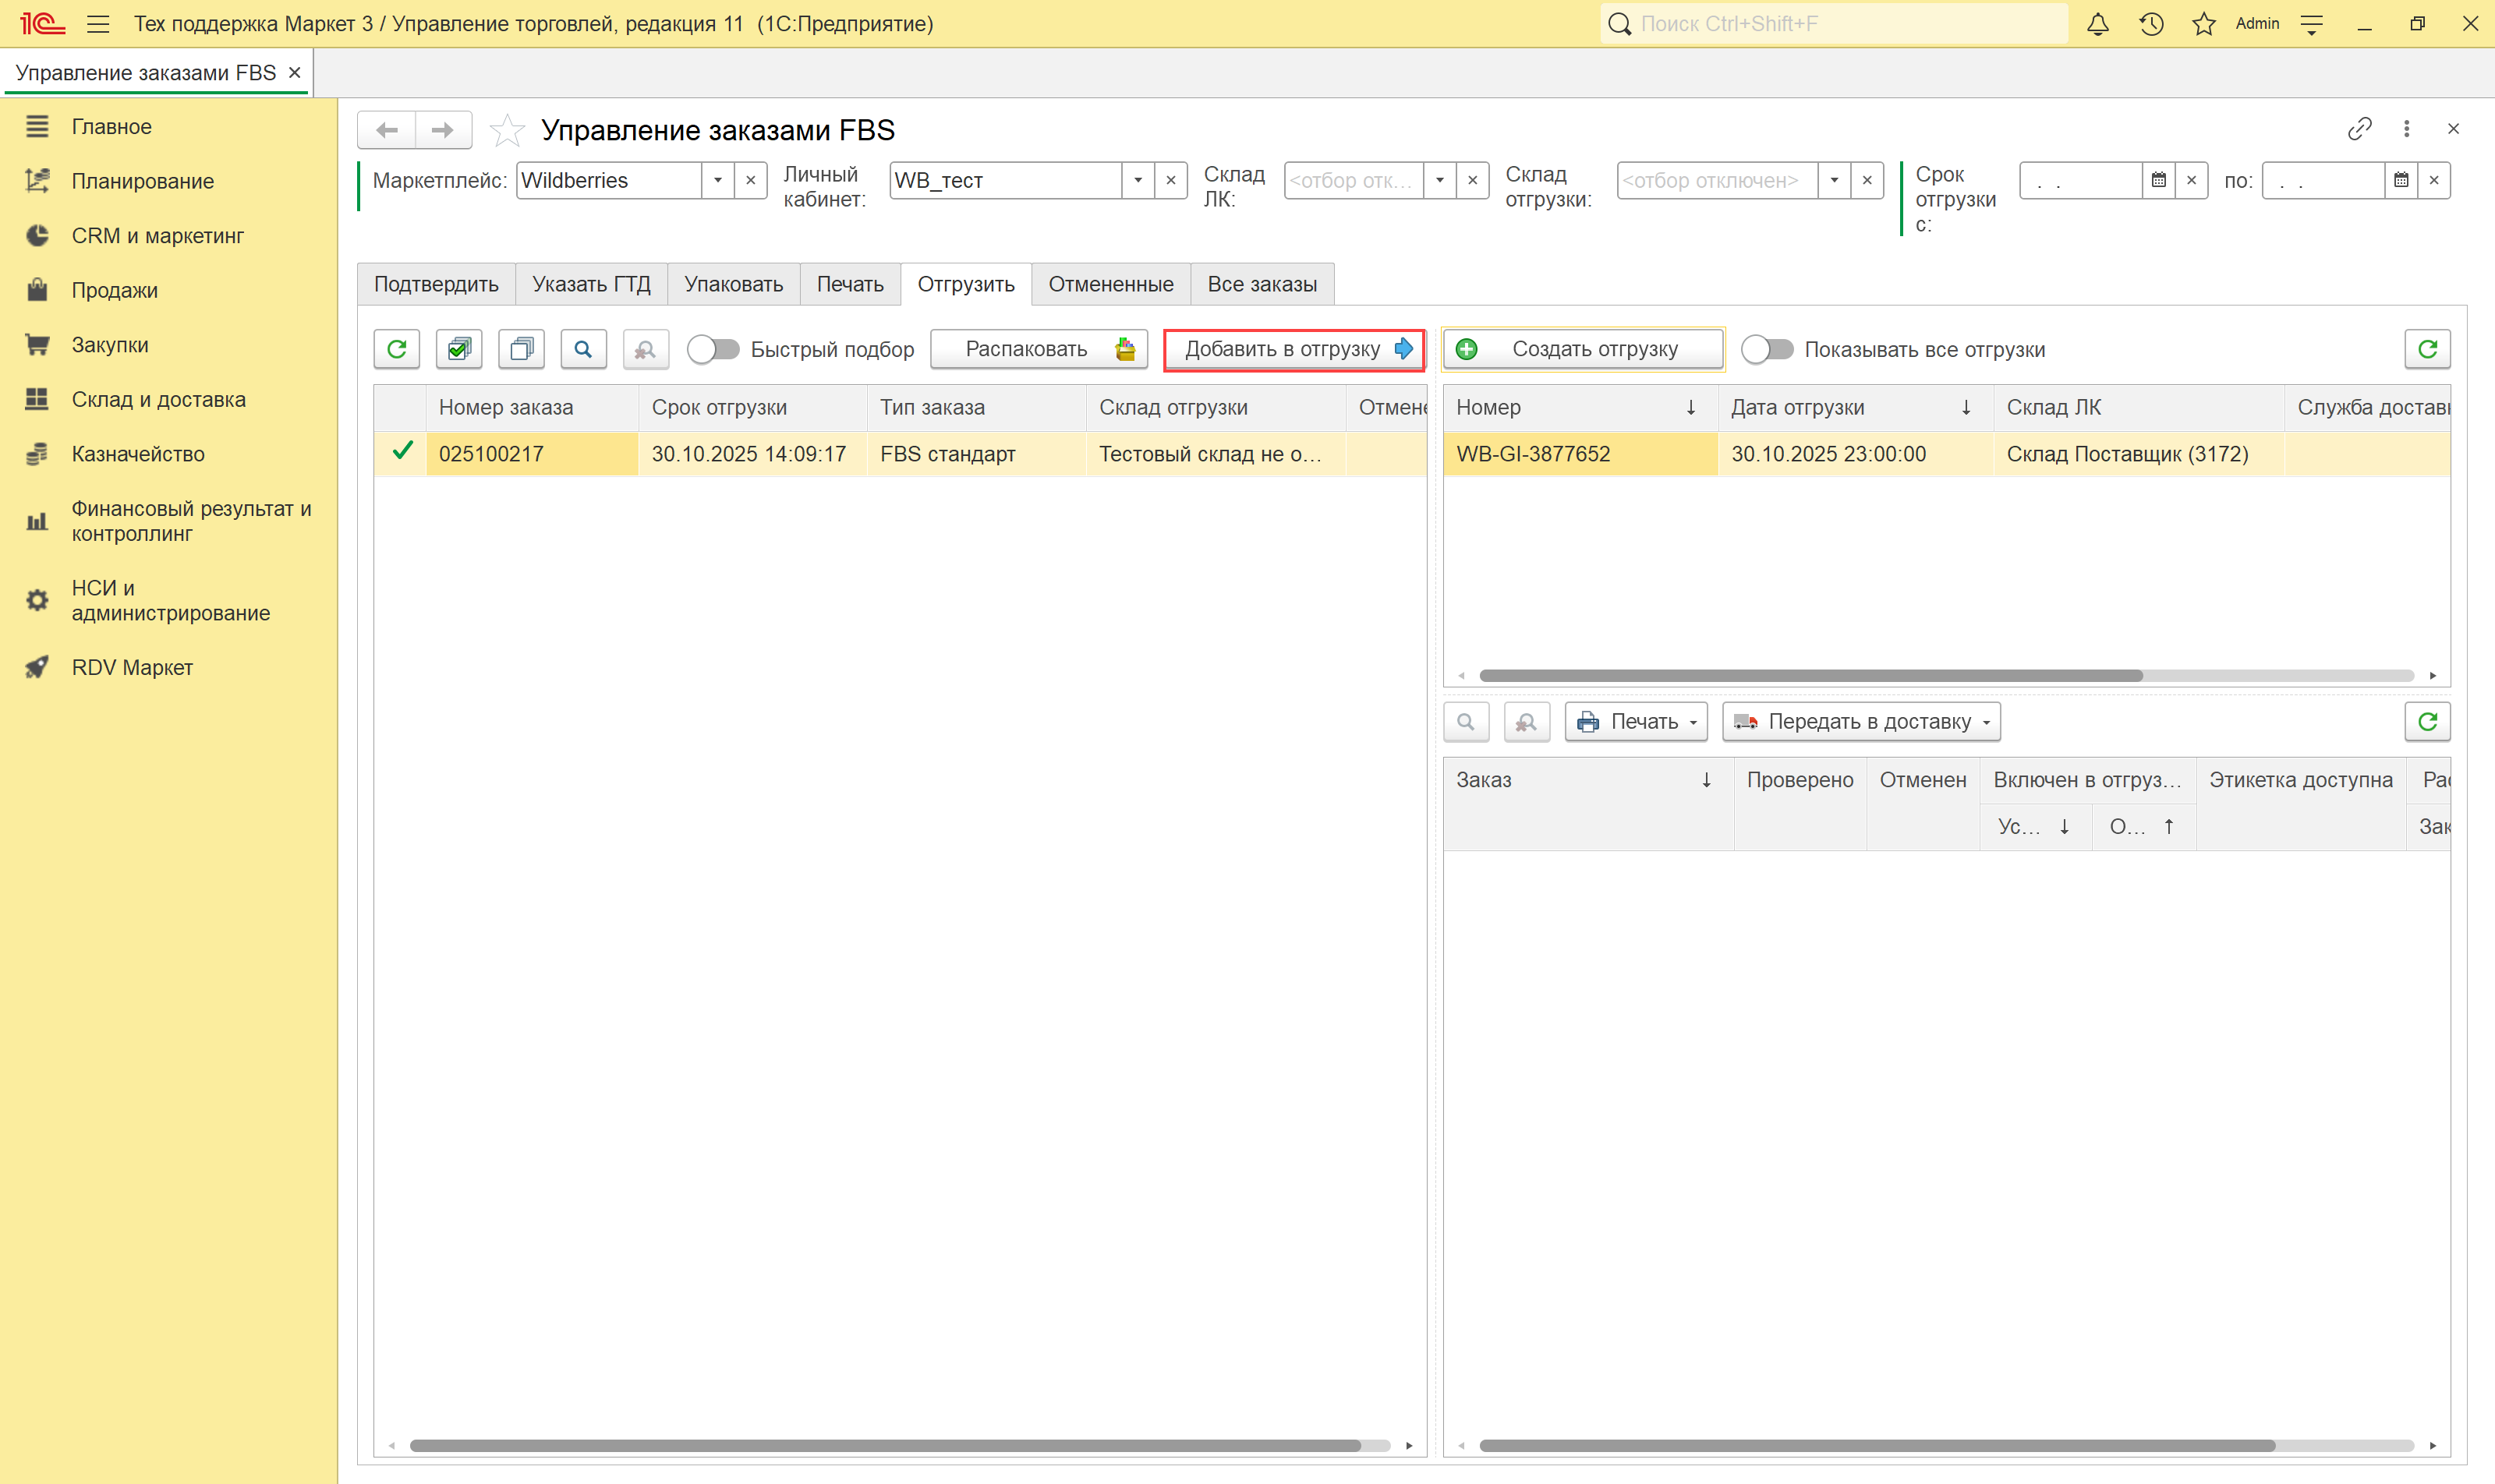Click the check-all orders icon

click(x=459, y=349)
